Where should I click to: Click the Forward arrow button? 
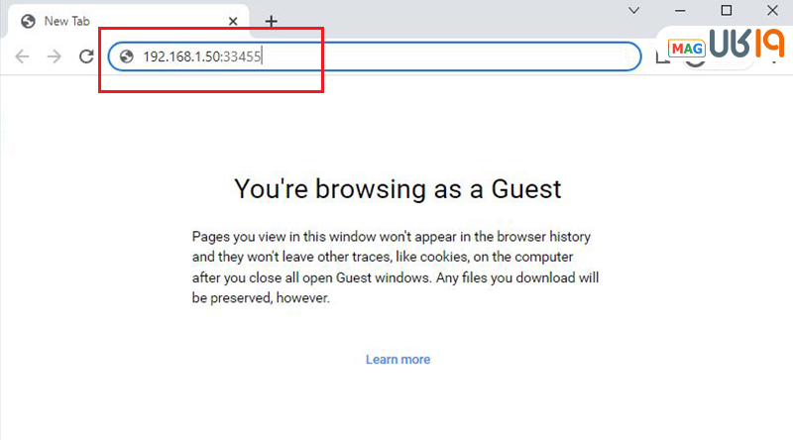55,56
